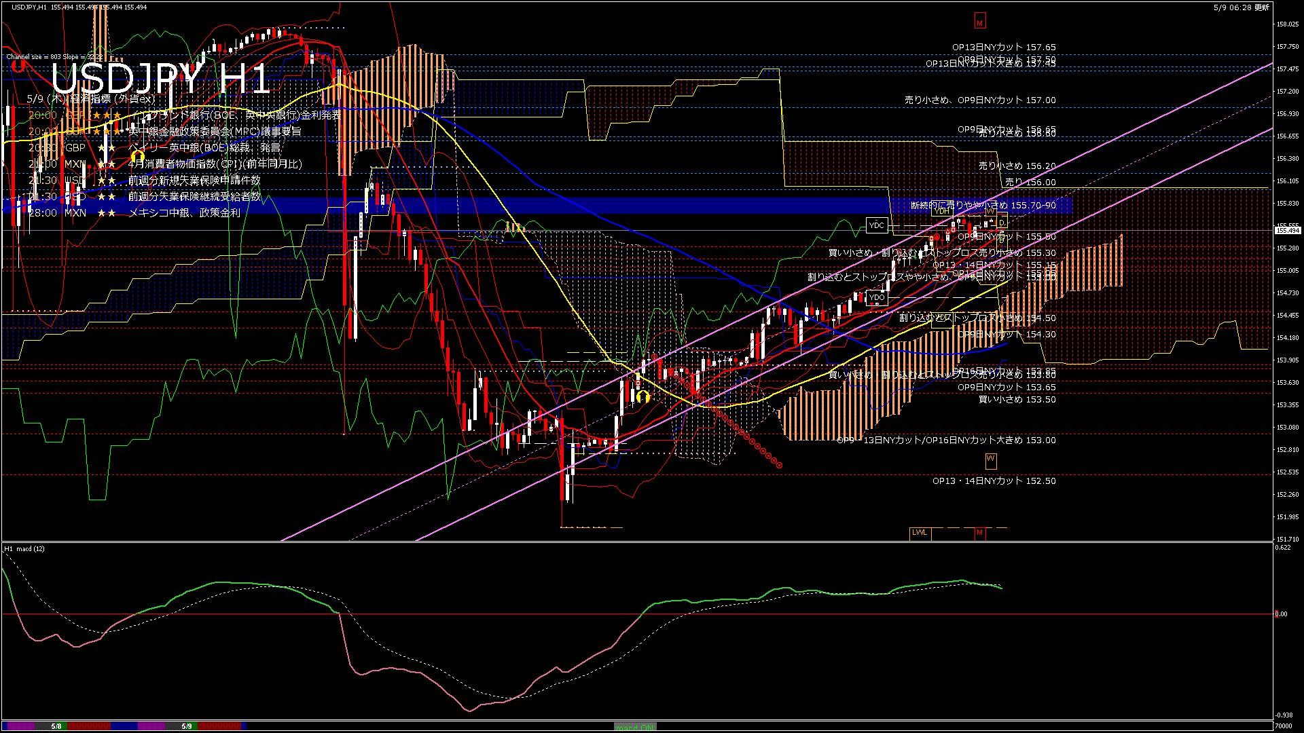Click the YDO price level marker
This screenshot has width=1304, height=733.
(x=877, y=297)
